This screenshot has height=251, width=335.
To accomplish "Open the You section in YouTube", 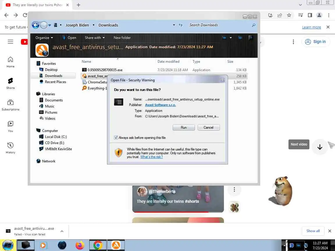I will pos(10,127).
